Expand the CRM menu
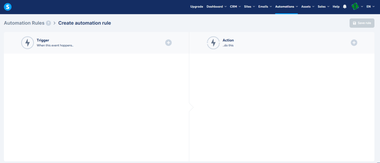Screen dimensions: 380x163 click(235, 7)
